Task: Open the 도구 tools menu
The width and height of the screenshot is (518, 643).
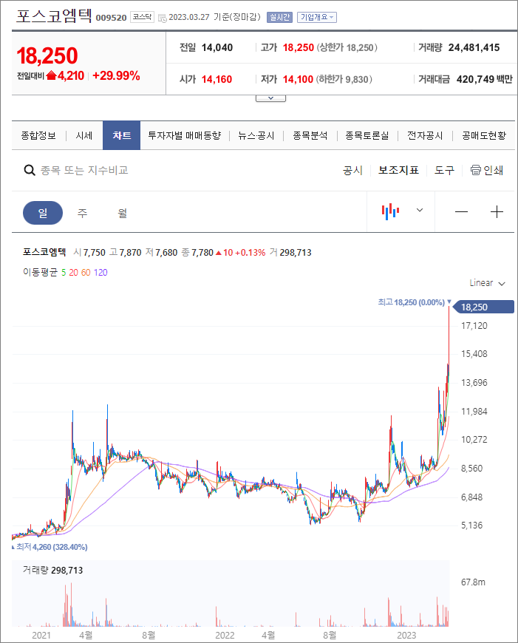Action: click(x=445, y=170)
